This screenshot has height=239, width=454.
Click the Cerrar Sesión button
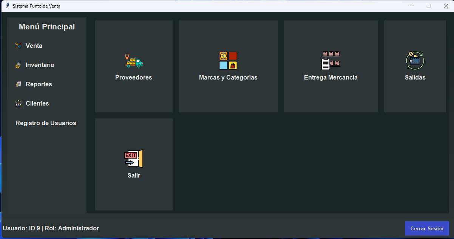click(x=427, y=228)
